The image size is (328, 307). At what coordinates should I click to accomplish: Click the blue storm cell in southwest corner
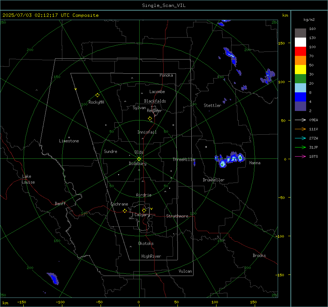pyautogui.click(x=53, y=279)
